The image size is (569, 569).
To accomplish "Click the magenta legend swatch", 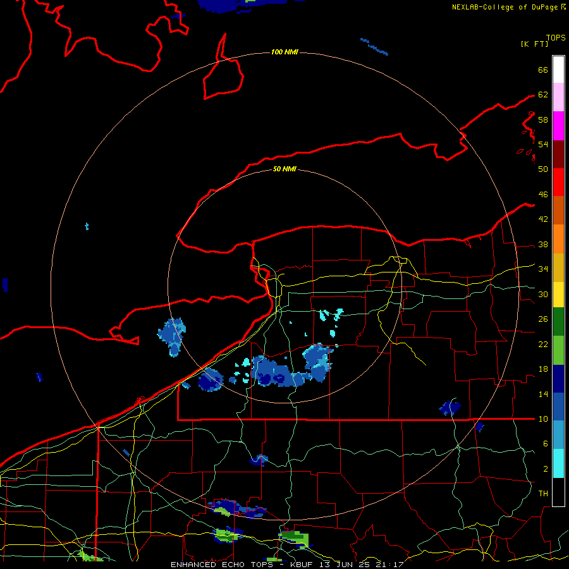I will click(558, 126).
